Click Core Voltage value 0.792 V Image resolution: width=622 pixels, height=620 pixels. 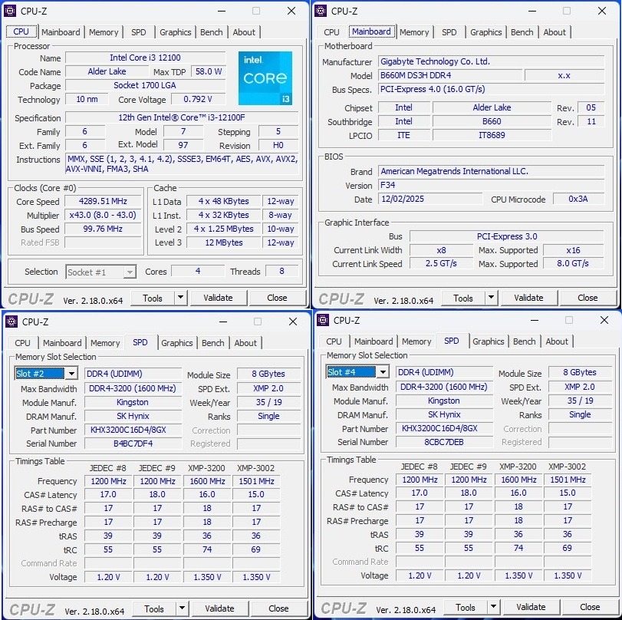pyautogui.click(x=198, y=99)
